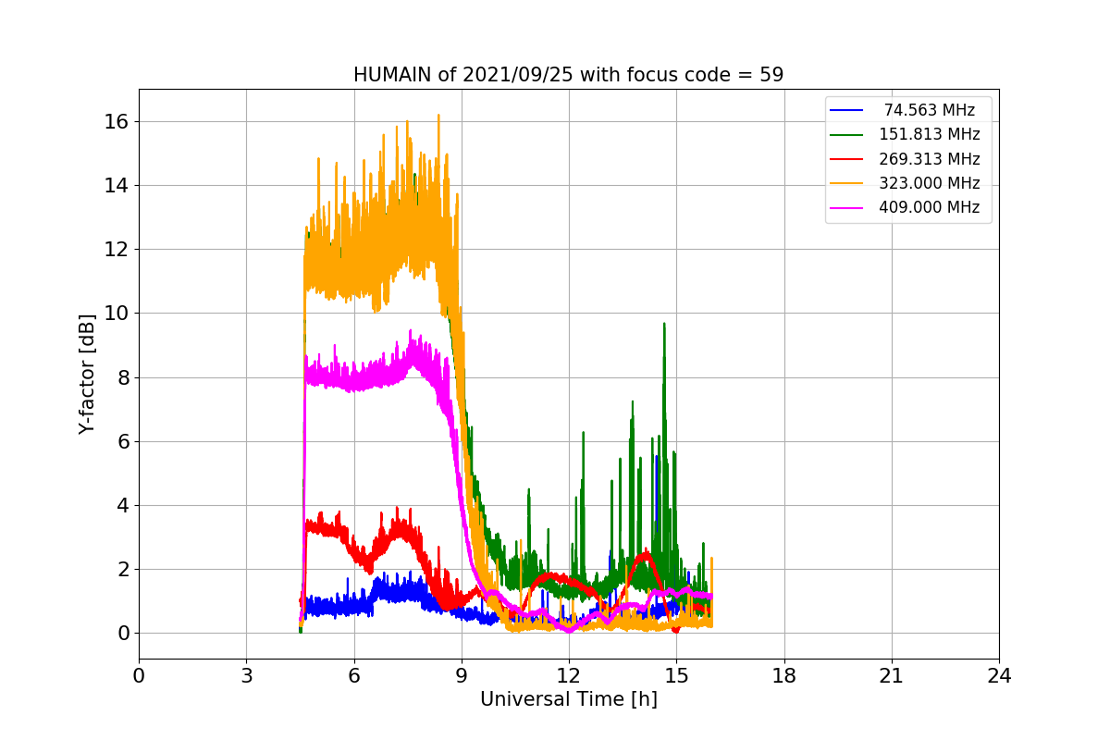
Task: Click x-axis tick label '18'
Action: point(783,676)
